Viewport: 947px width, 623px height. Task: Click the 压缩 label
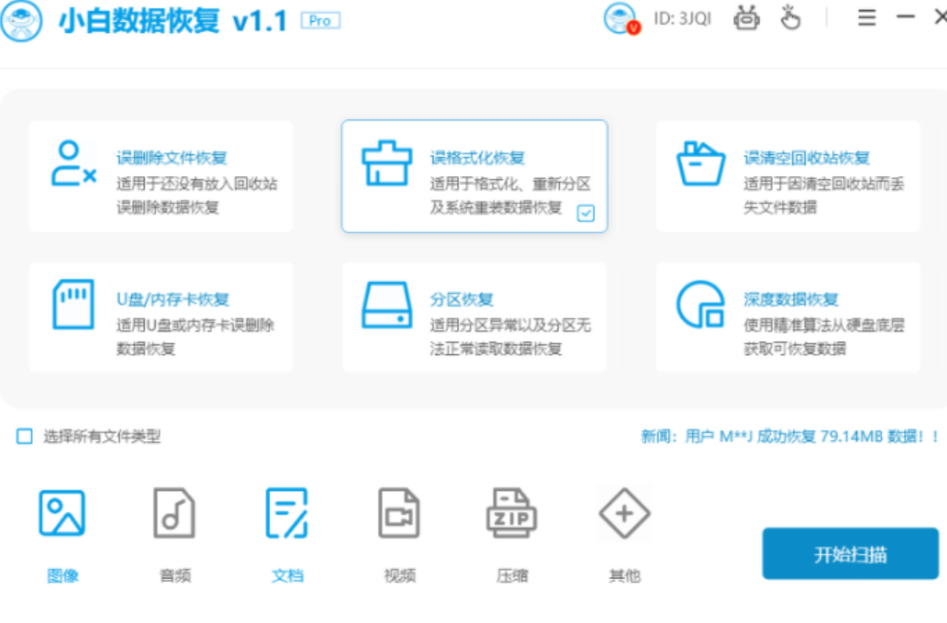(512, 576)
